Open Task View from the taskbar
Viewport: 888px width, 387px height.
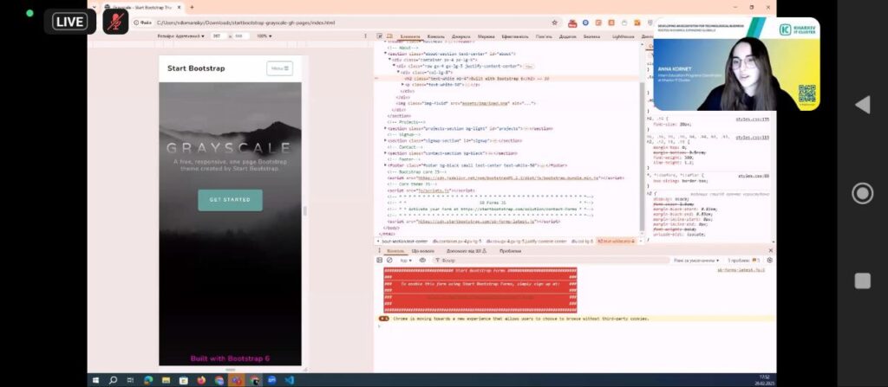[130, 380]
